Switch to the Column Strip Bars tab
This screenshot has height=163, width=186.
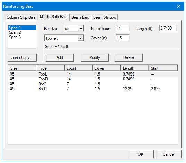point(21,17)
